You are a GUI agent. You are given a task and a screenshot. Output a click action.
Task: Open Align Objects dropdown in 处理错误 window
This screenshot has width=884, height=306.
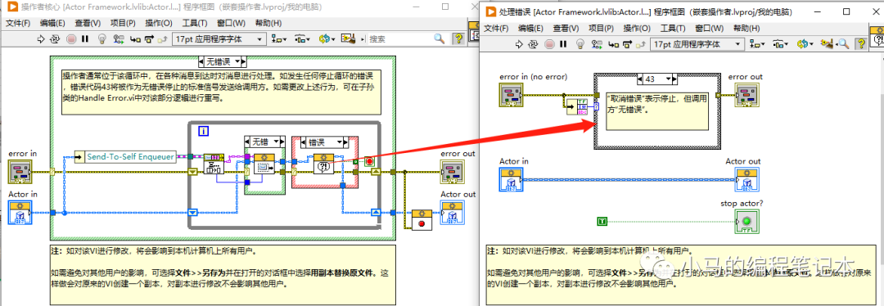click(757, 44)
